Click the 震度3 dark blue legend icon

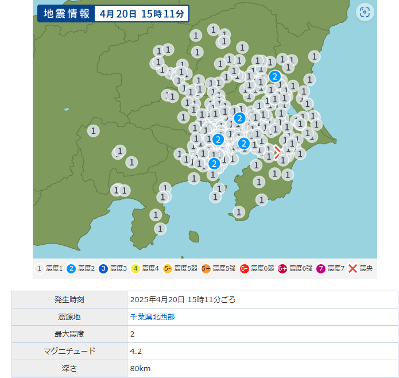click(x=103, y=268)
